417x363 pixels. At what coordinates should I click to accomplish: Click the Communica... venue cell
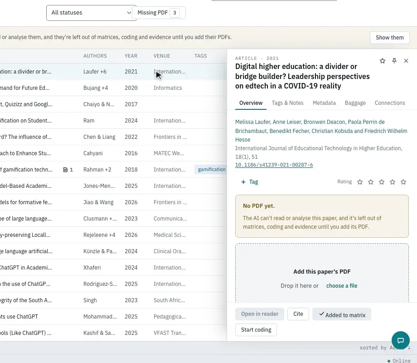coord(170,219)
